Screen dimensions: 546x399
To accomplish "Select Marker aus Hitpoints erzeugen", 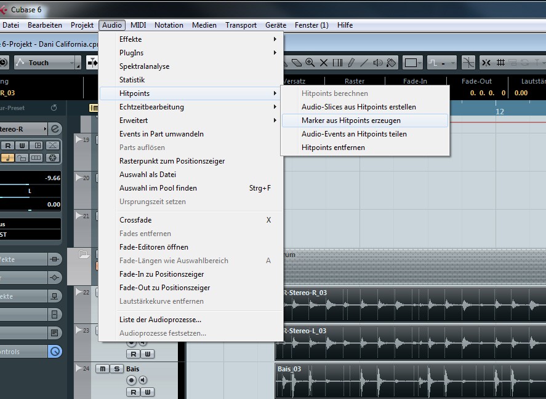I will point(365,120).
